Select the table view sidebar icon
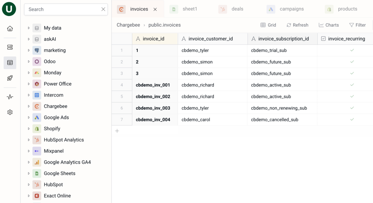The width and height of the screenshot is (373, 203). (x=10, y=63)
